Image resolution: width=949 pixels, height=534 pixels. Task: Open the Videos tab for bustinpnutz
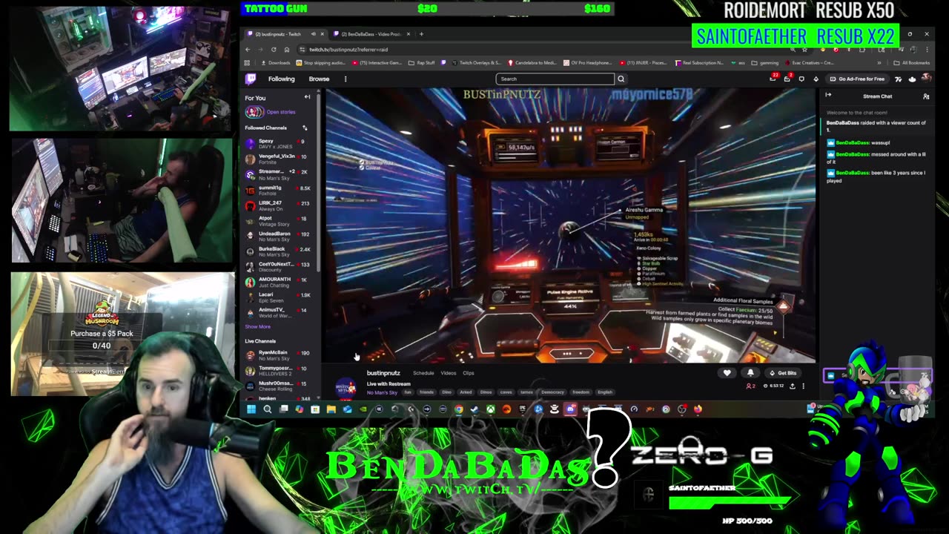(449, 373)
